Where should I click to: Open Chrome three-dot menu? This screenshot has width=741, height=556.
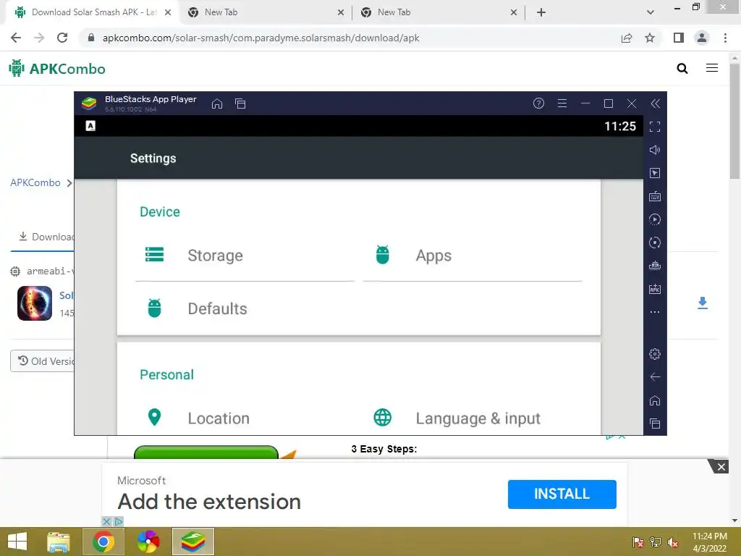[725, 38]
